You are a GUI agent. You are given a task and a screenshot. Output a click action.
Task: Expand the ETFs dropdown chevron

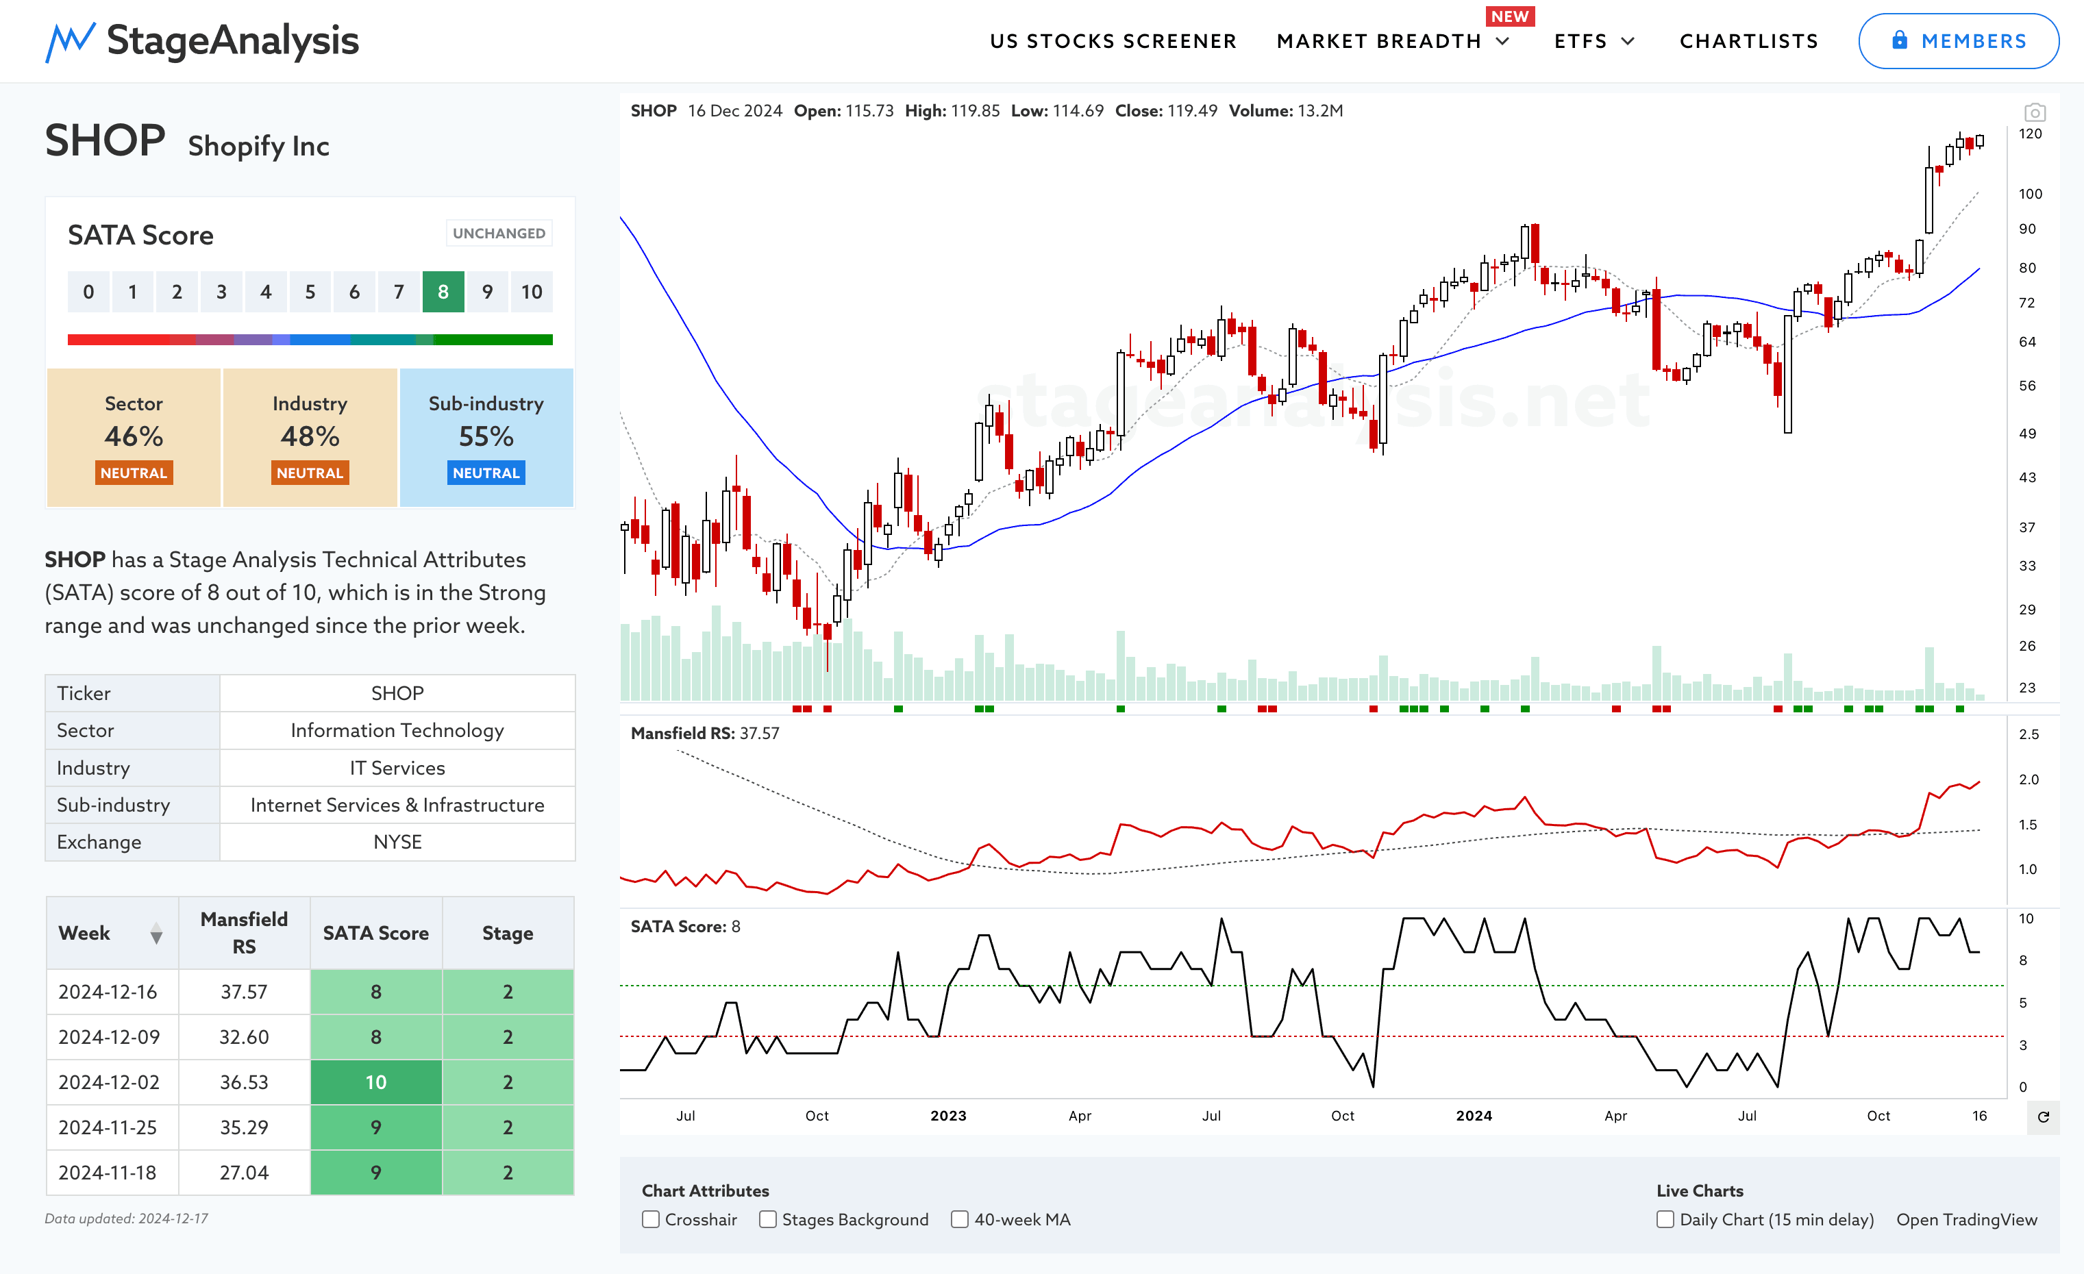[x=1627, y=40]
